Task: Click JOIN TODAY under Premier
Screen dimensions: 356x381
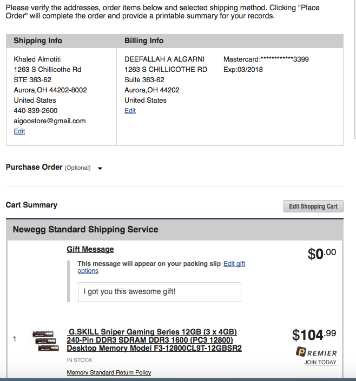Action: point(320,362)
